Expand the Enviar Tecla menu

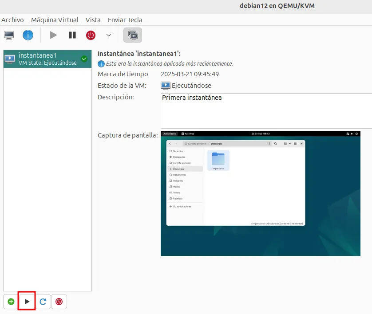[125, 20]
